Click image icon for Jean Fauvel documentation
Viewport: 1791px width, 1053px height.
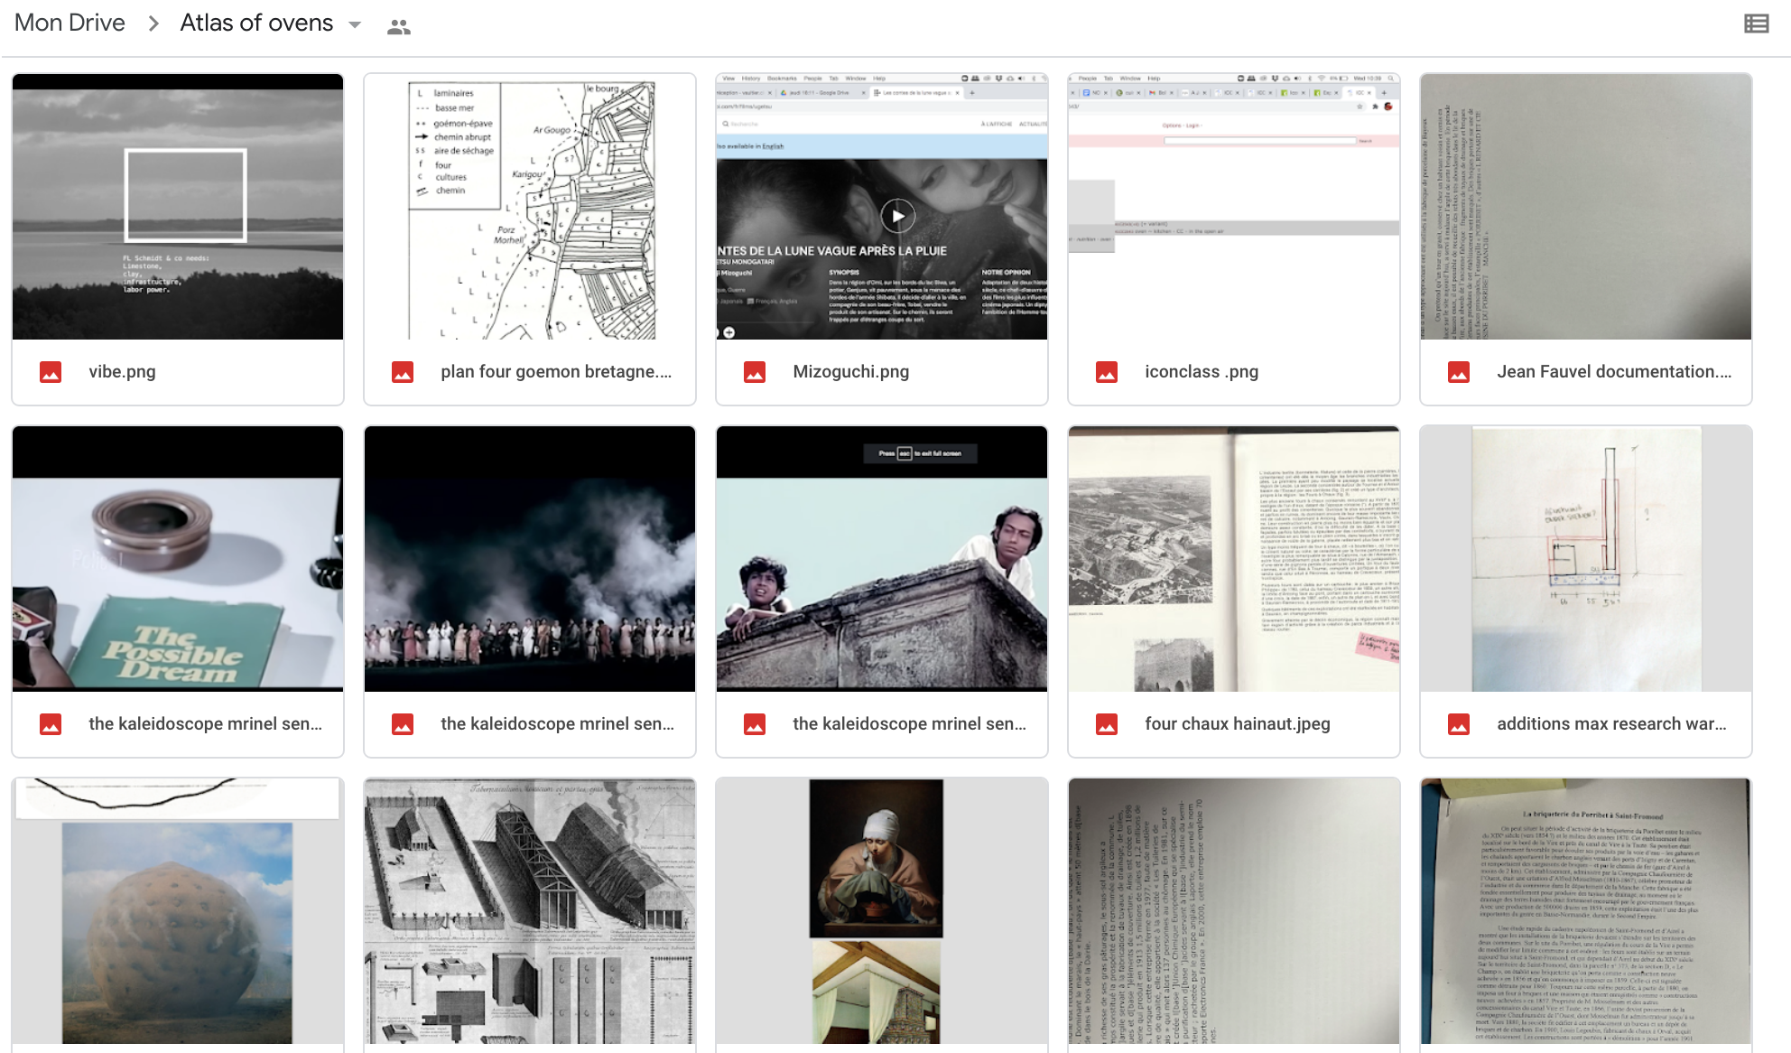(1459, 372)
